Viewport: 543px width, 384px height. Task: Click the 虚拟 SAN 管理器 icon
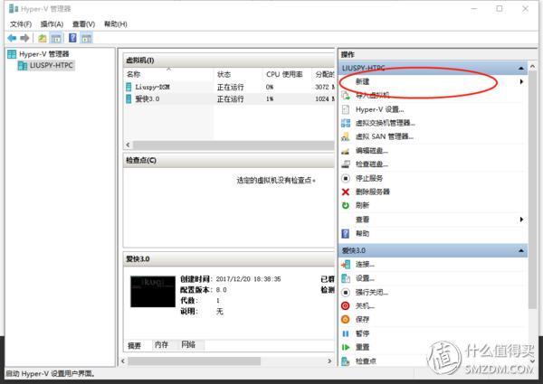346,136
